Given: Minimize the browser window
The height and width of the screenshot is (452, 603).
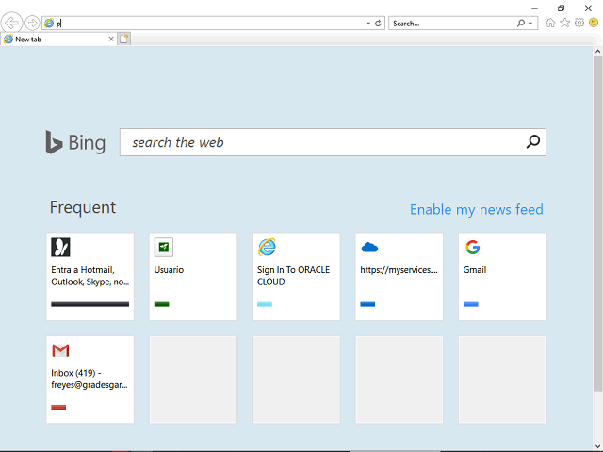Looking at the screenshot, I should click(534, 8).
